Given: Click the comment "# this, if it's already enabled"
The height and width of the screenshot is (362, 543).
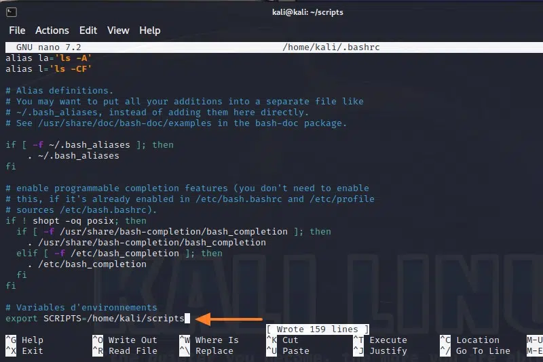Looking at the screenshot, I should click(190, 199).
